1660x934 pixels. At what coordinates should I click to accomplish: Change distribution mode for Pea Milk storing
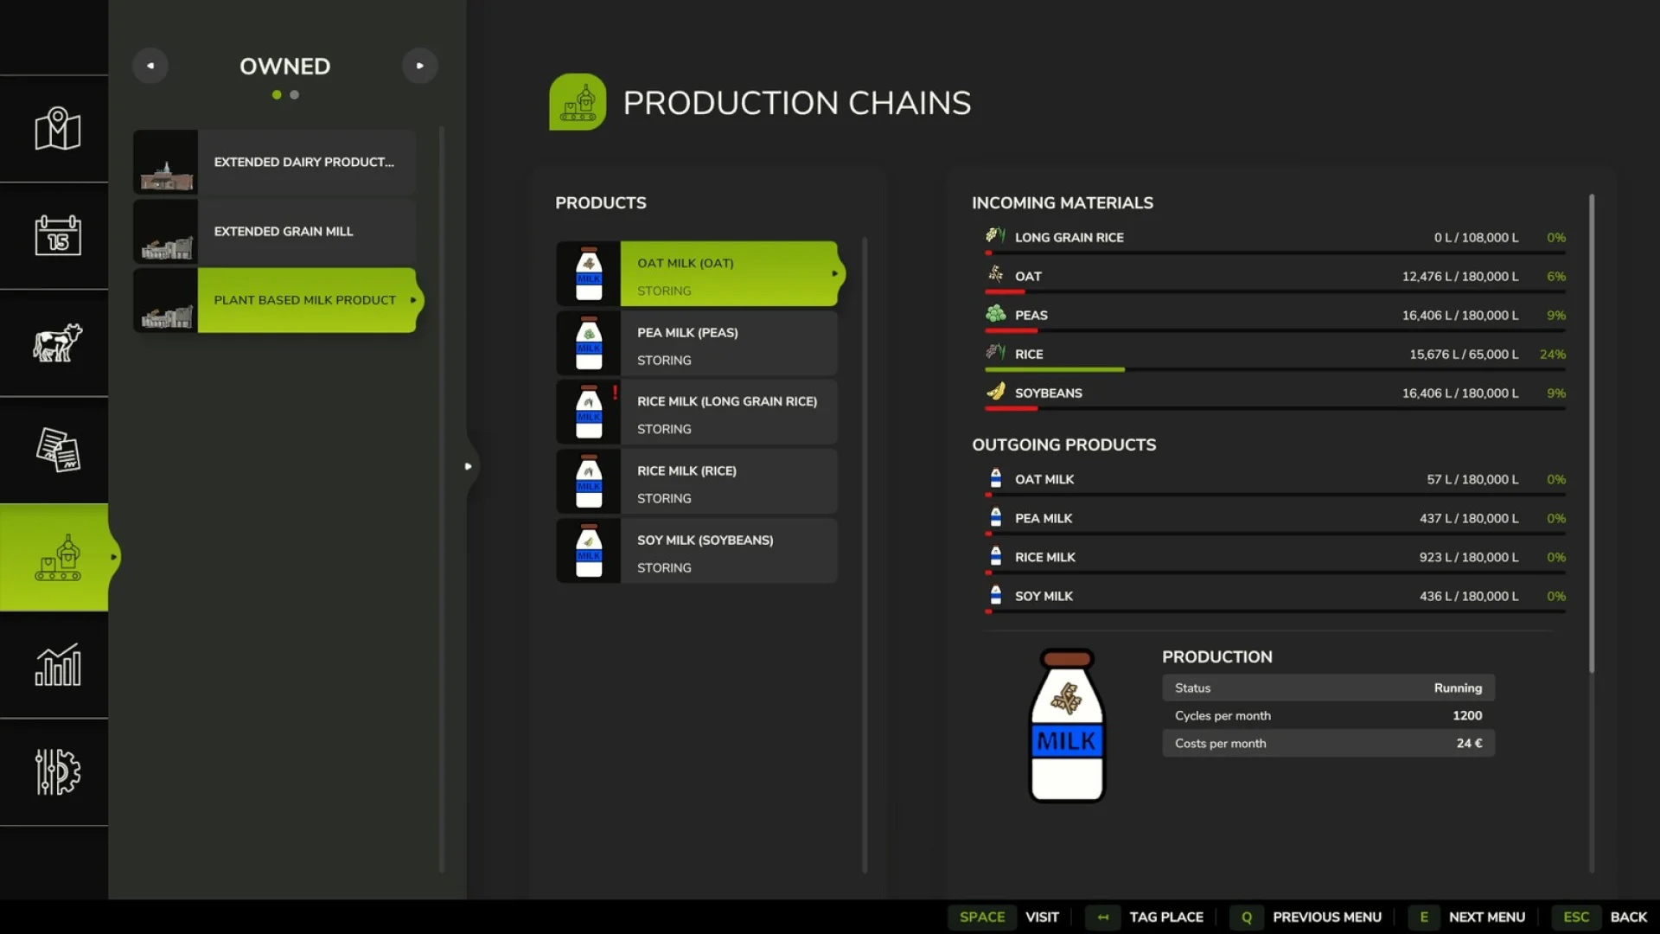663,360
